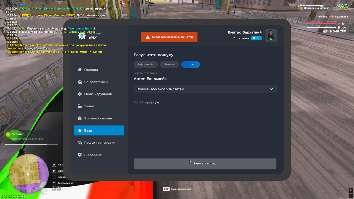
Task: Click the folder icon beside Заяви
Action: pyautogui.click(x=80, y=106)
